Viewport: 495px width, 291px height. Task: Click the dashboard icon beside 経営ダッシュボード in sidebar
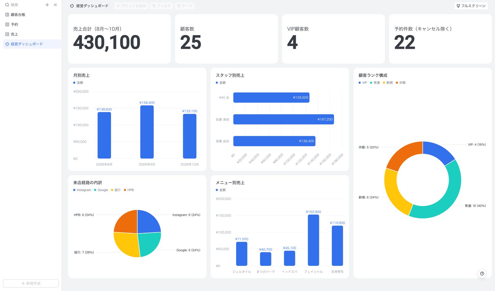[7, 44]
